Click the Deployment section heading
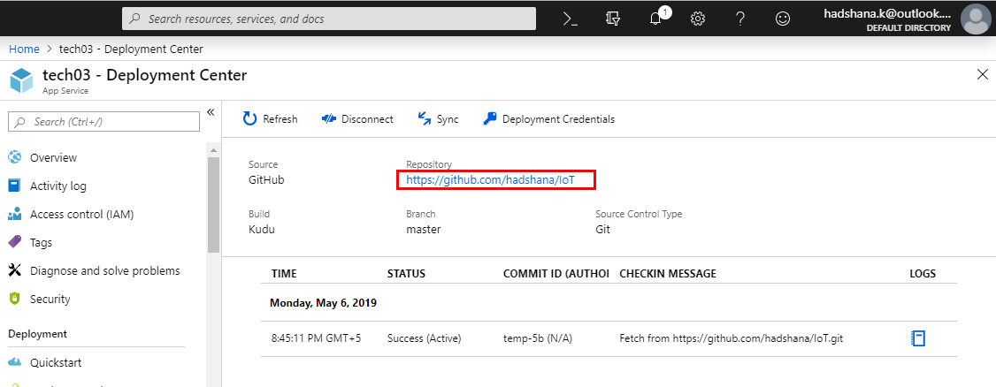 pyautogui.click(x=37, y=334)
